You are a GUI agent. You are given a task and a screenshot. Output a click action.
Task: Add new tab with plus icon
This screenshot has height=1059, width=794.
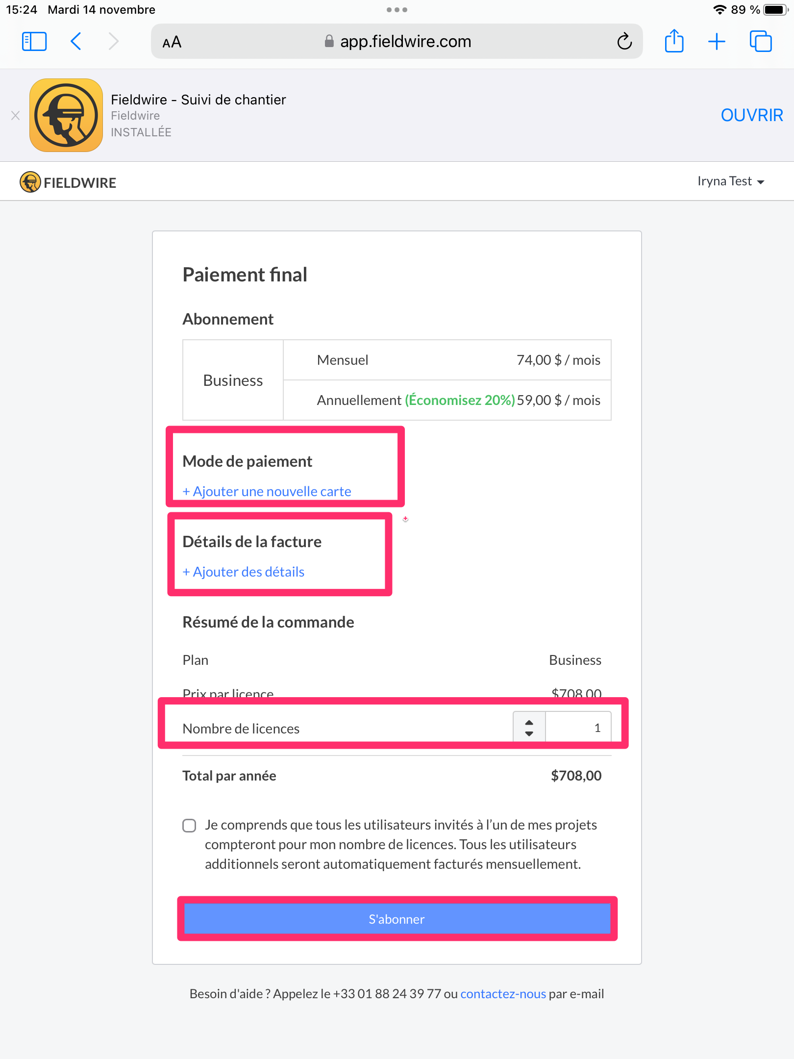tap(717, 42)
